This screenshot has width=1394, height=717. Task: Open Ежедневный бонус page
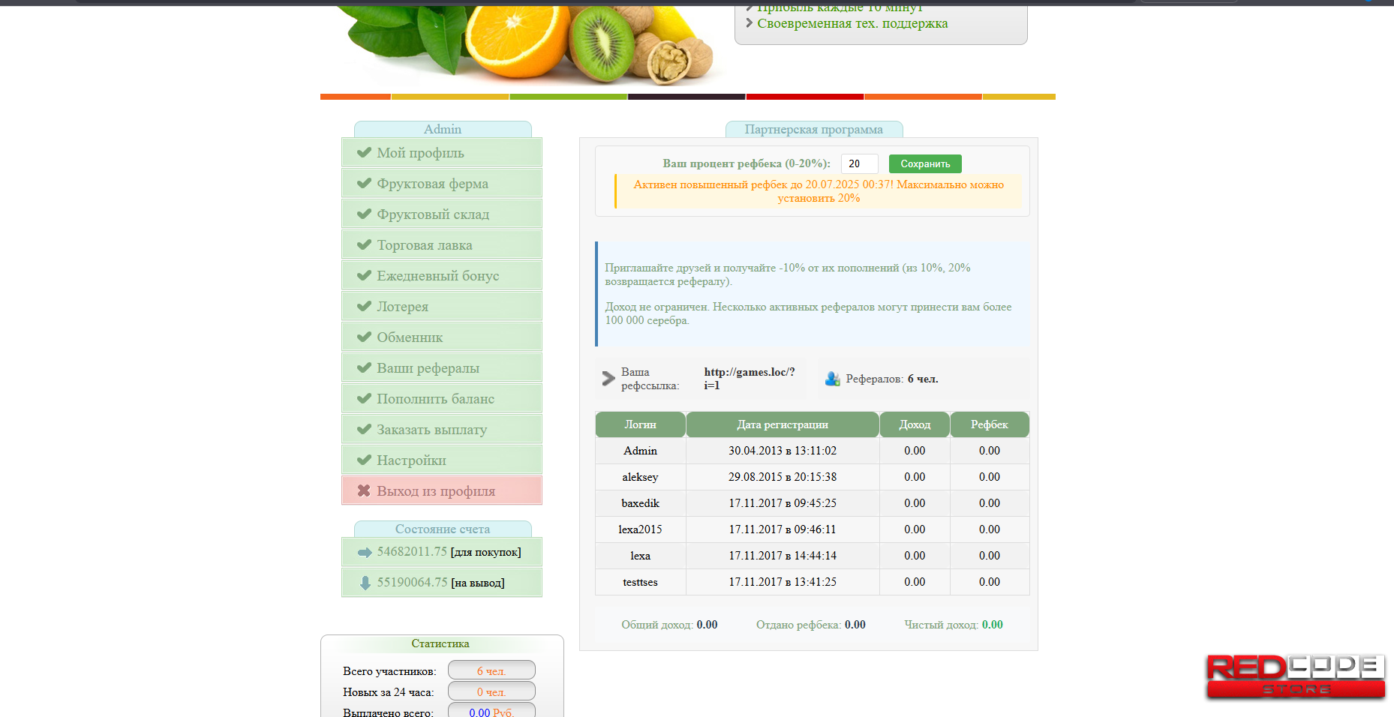[x=442, y=275]
